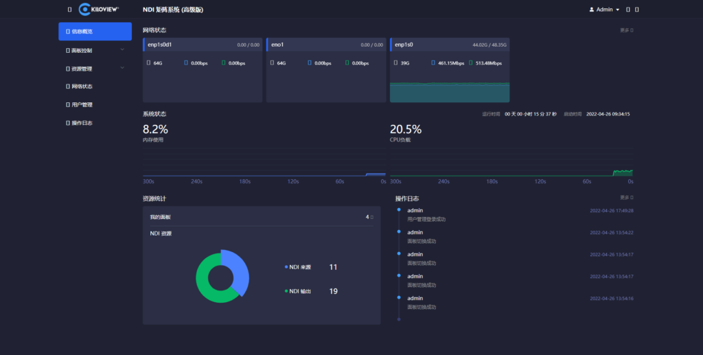703x355 pixels.
Task: Collapse the sidebar menu icon beside logo
Action: click(69, 10)
